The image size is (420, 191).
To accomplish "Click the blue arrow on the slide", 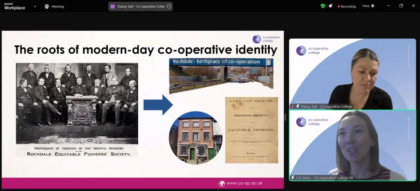I will pyautogui.click(x=158, y=105).
